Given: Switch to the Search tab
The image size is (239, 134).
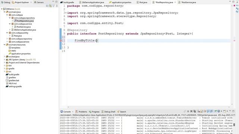Looking at the screenshot, I should pos(121,112).
